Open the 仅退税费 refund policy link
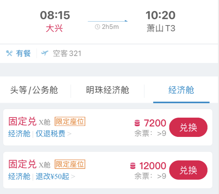219x194 pixels. 50,133
